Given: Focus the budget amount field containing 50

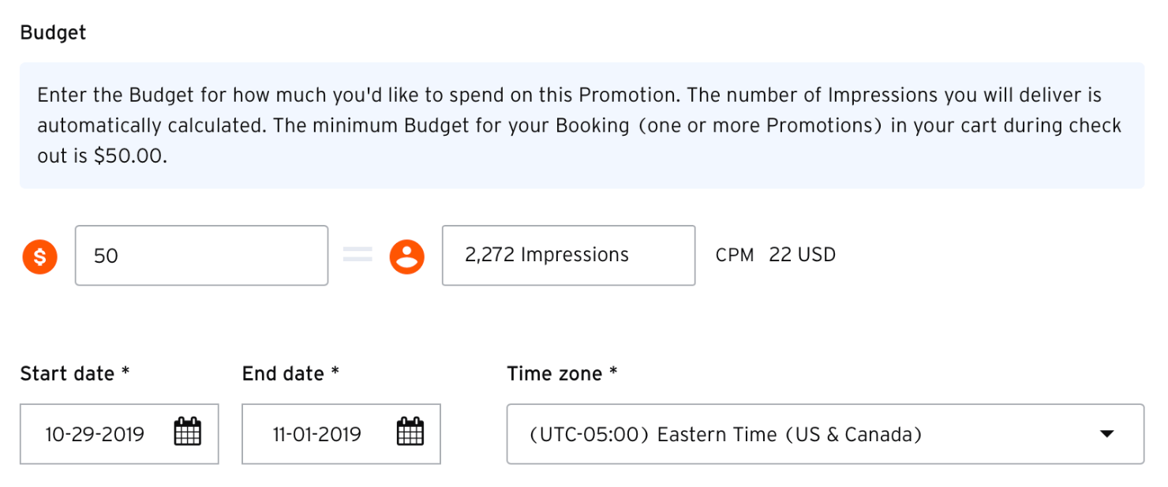Looking at the screenshot, I should tap(201, 256).
